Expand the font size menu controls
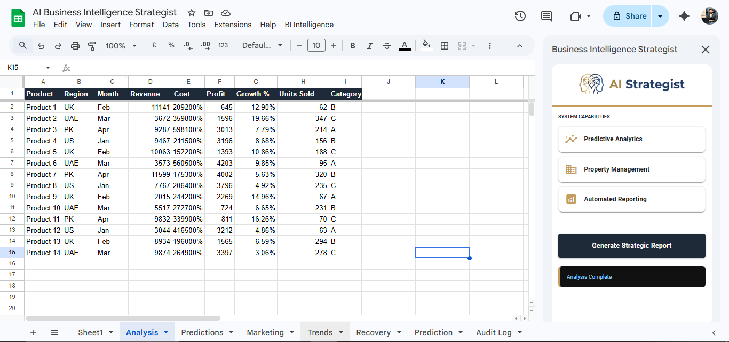Screen dimensions: 729x342 333,45
